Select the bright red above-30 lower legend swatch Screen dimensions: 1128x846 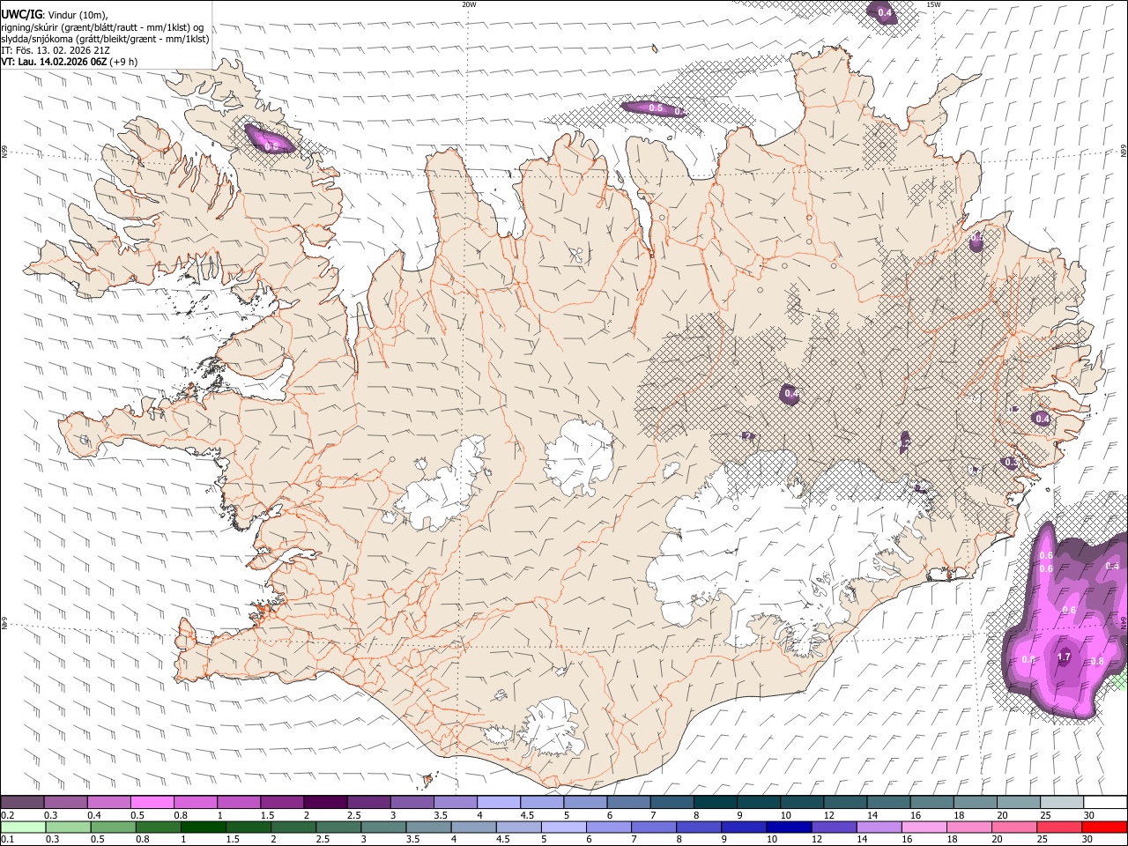(1103, 827)
